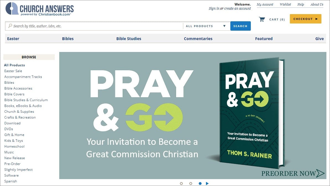
Task: Open Gift & Home category
Action: (14, 135)
